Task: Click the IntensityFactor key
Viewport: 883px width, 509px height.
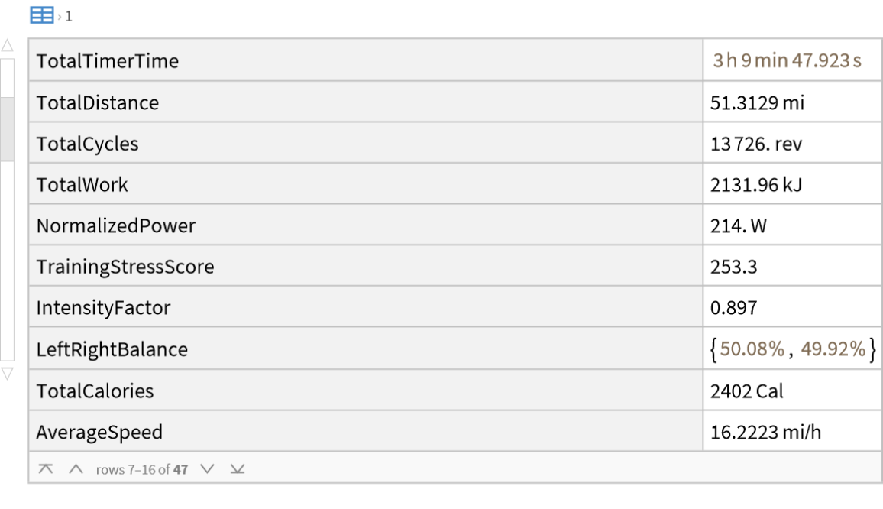Action: click(104, 309)
